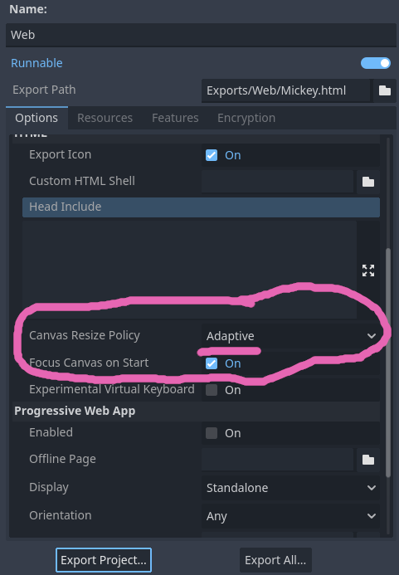Open the Canvas Resize Policy dropdown

tap(290, 336)
